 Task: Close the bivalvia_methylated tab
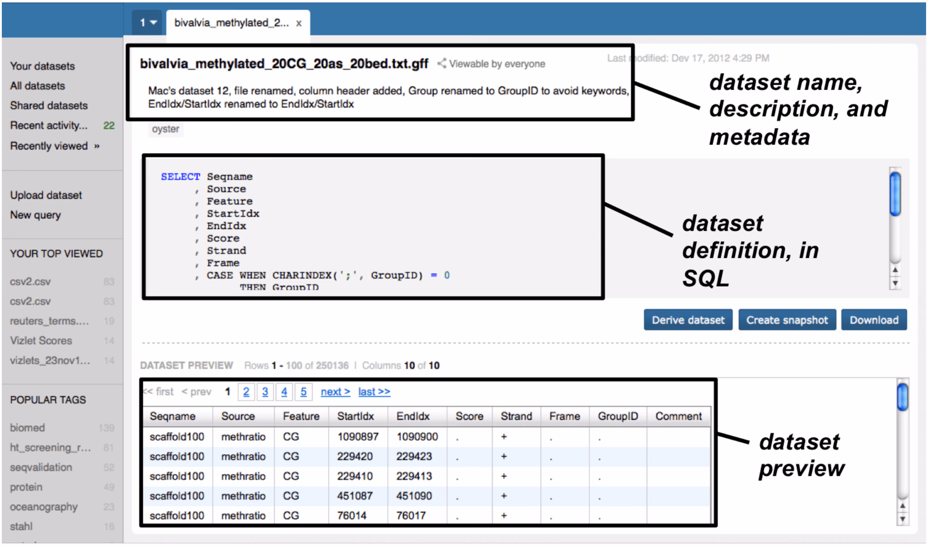[299, 23]
